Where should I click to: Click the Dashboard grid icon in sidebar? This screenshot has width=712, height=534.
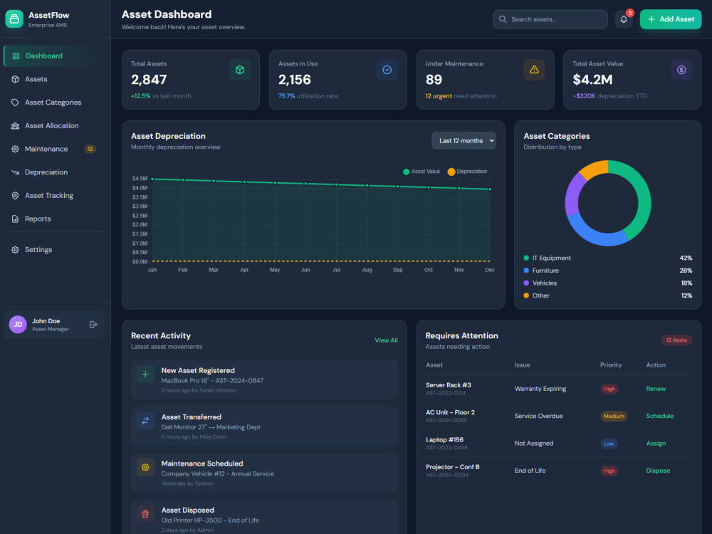pyautogui.click(x=16, y=56)
